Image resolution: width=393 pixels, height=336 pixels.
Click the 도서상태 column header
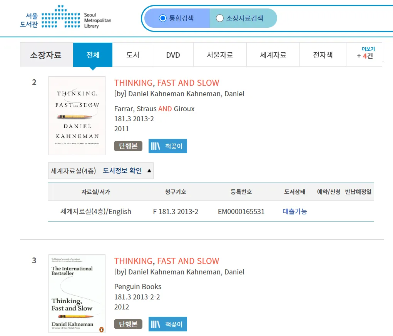coord(294,192)
